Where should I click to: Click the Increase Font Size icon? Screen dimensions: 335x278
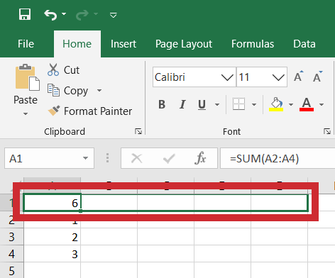coord(299,77)
